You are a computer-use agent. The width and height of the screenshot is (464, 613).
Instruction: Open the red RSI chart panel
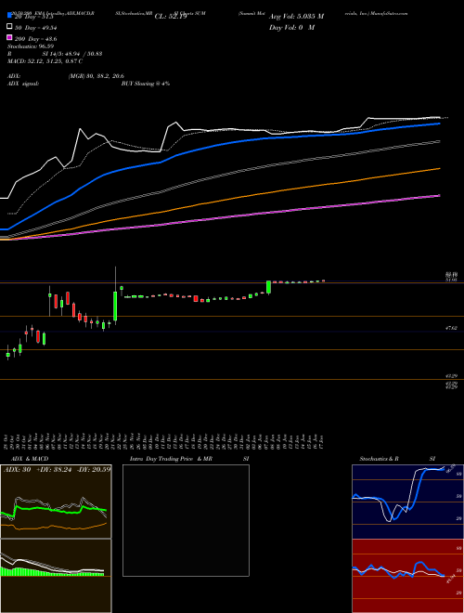[407, 576]
